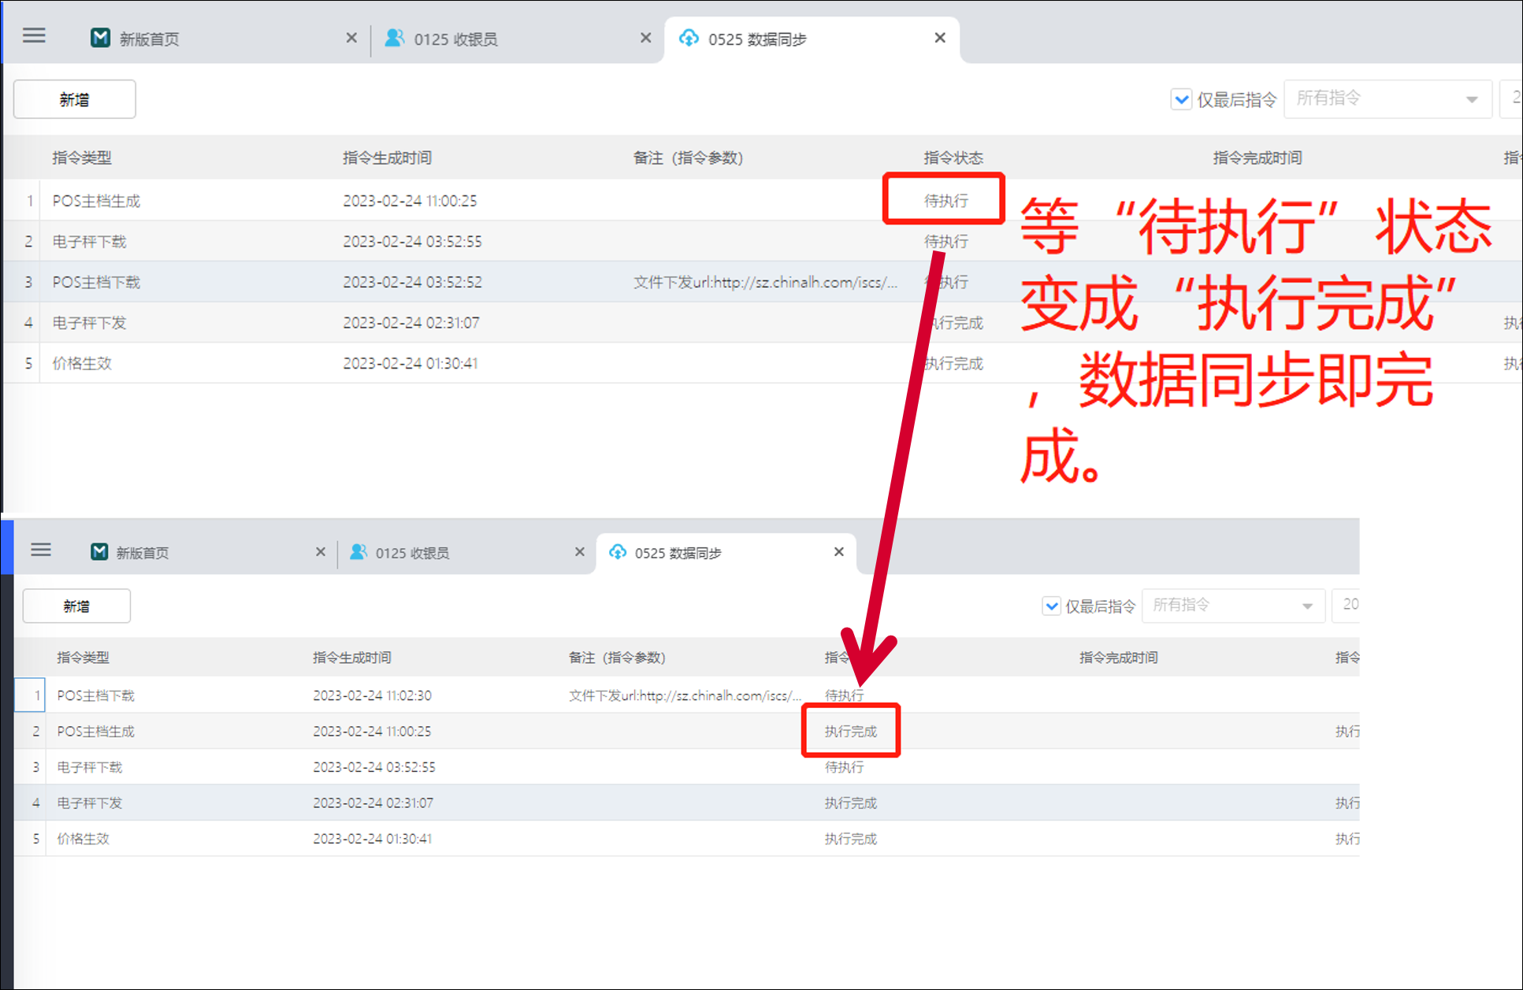The width and height of the screenshot is (1523, 990).
Task: Sort by upper 指令类型 column header
Action: (x=82, y=158)
